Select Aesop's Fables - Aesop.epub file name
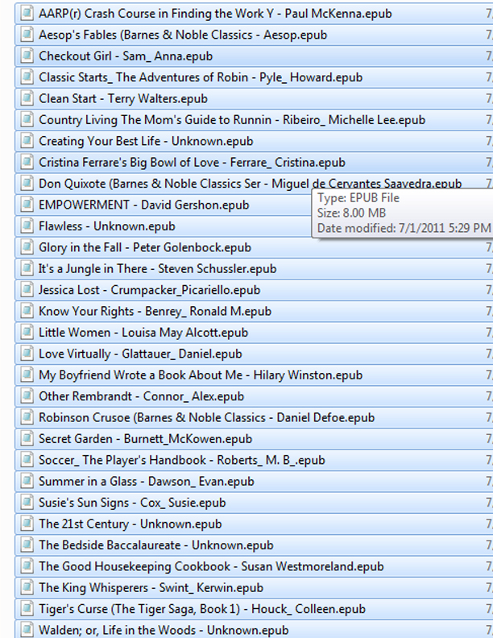493x638 pixels. point(183,35)
